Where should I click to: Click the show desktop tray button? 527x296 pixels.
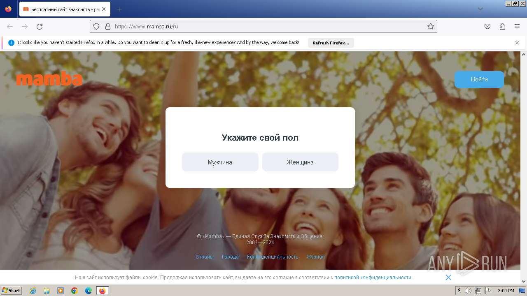(523, 291)
